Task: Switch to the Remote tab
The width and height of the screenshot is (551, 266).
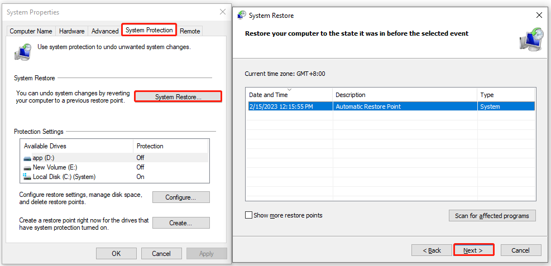Action: pyautogui.click(x=190, y=31)
